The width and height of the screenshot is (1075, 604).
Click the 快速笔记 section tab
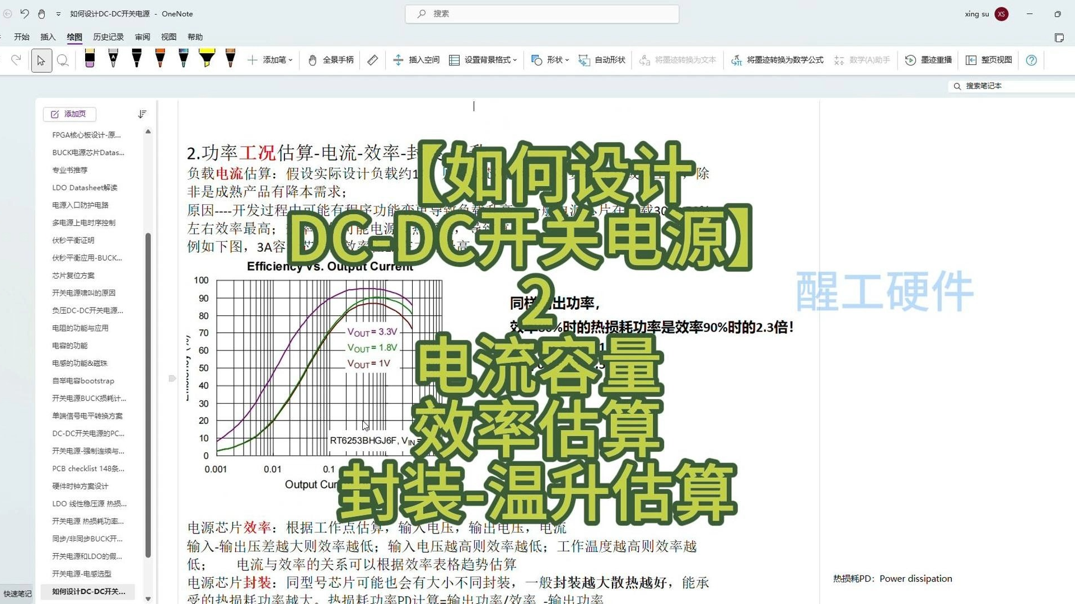pos(17,593)
